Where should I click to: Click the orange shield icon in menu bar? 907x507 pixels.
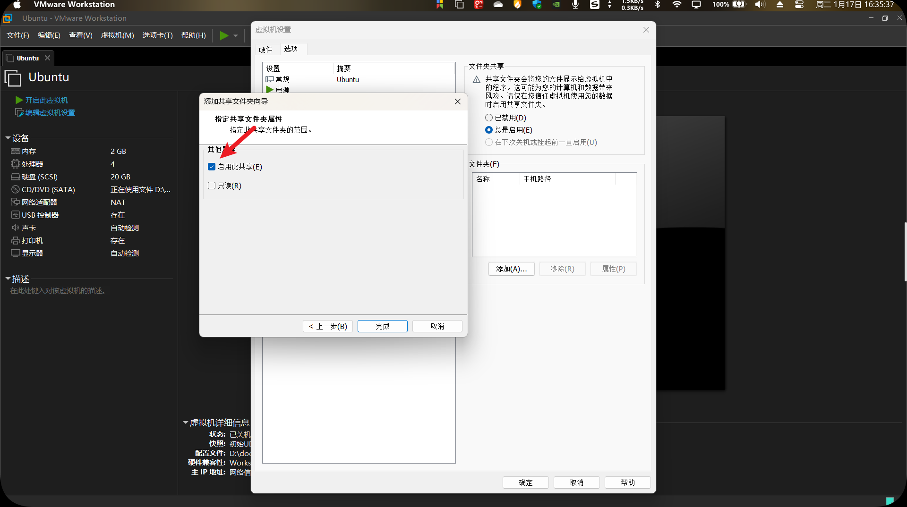[518, 5]
